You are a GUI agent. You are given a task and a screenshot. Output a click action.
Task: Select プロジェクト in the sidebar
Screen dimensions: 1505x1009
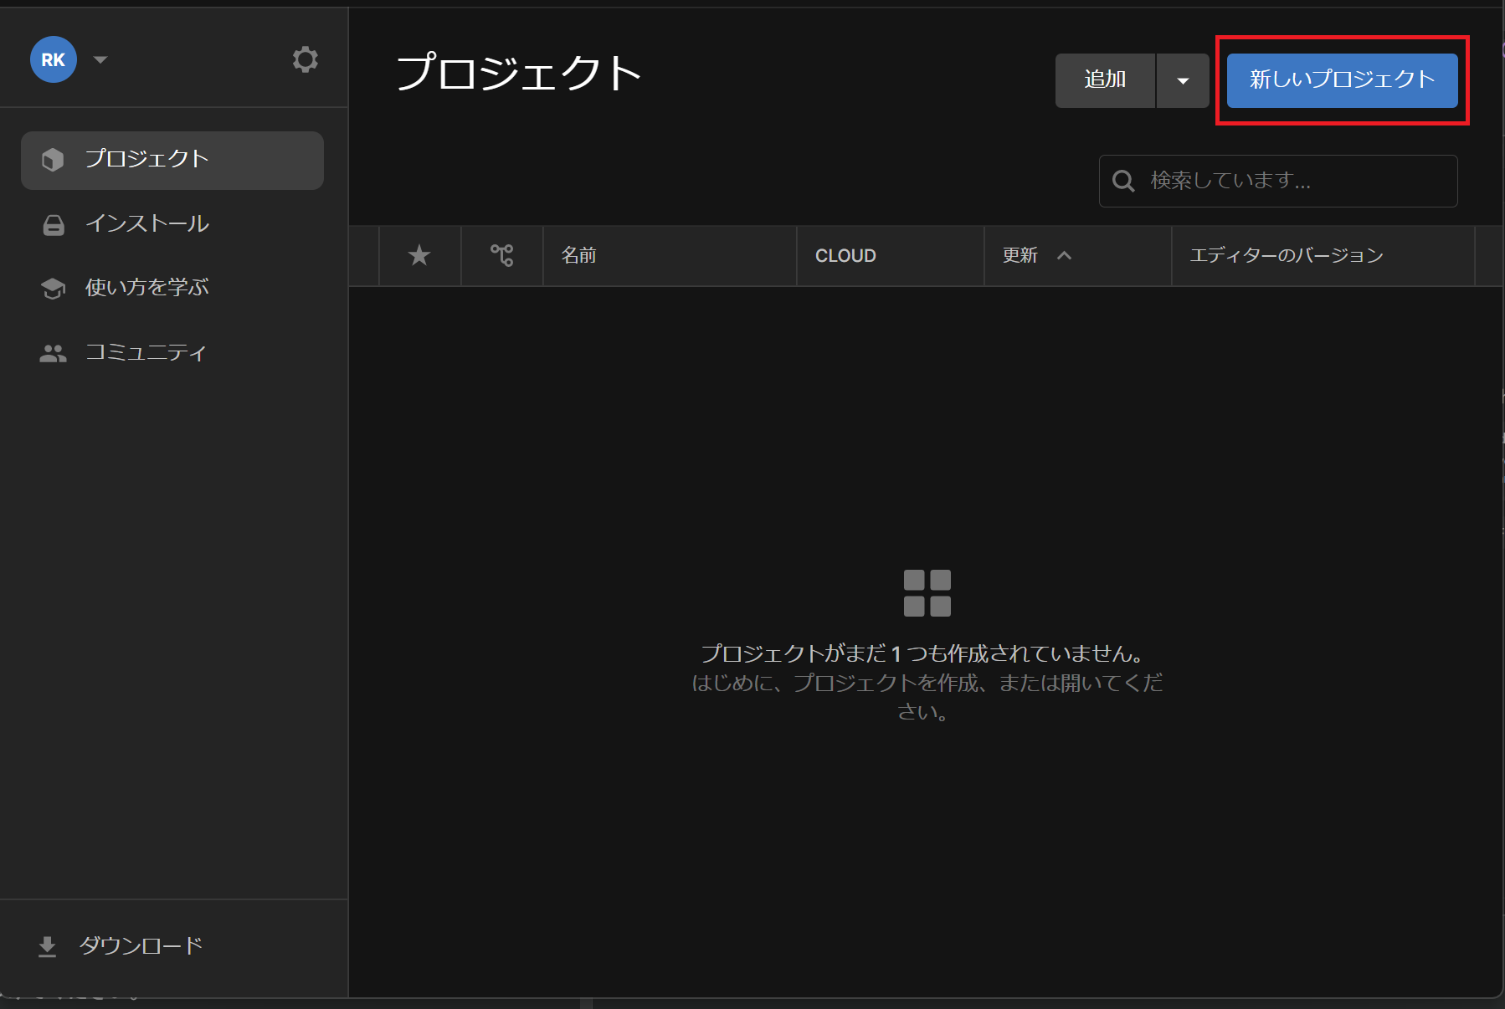172,160
